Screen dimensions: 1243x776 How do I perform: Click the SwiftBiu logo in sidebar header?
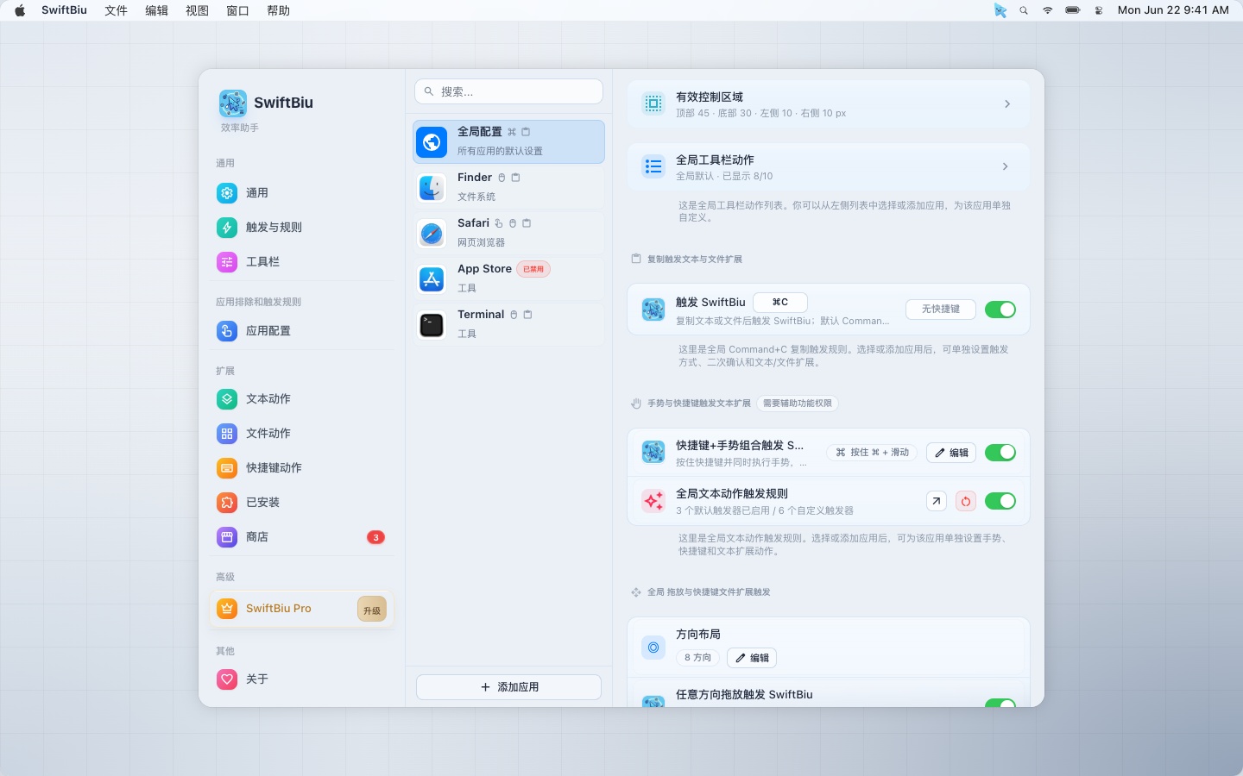coord(233,103)
